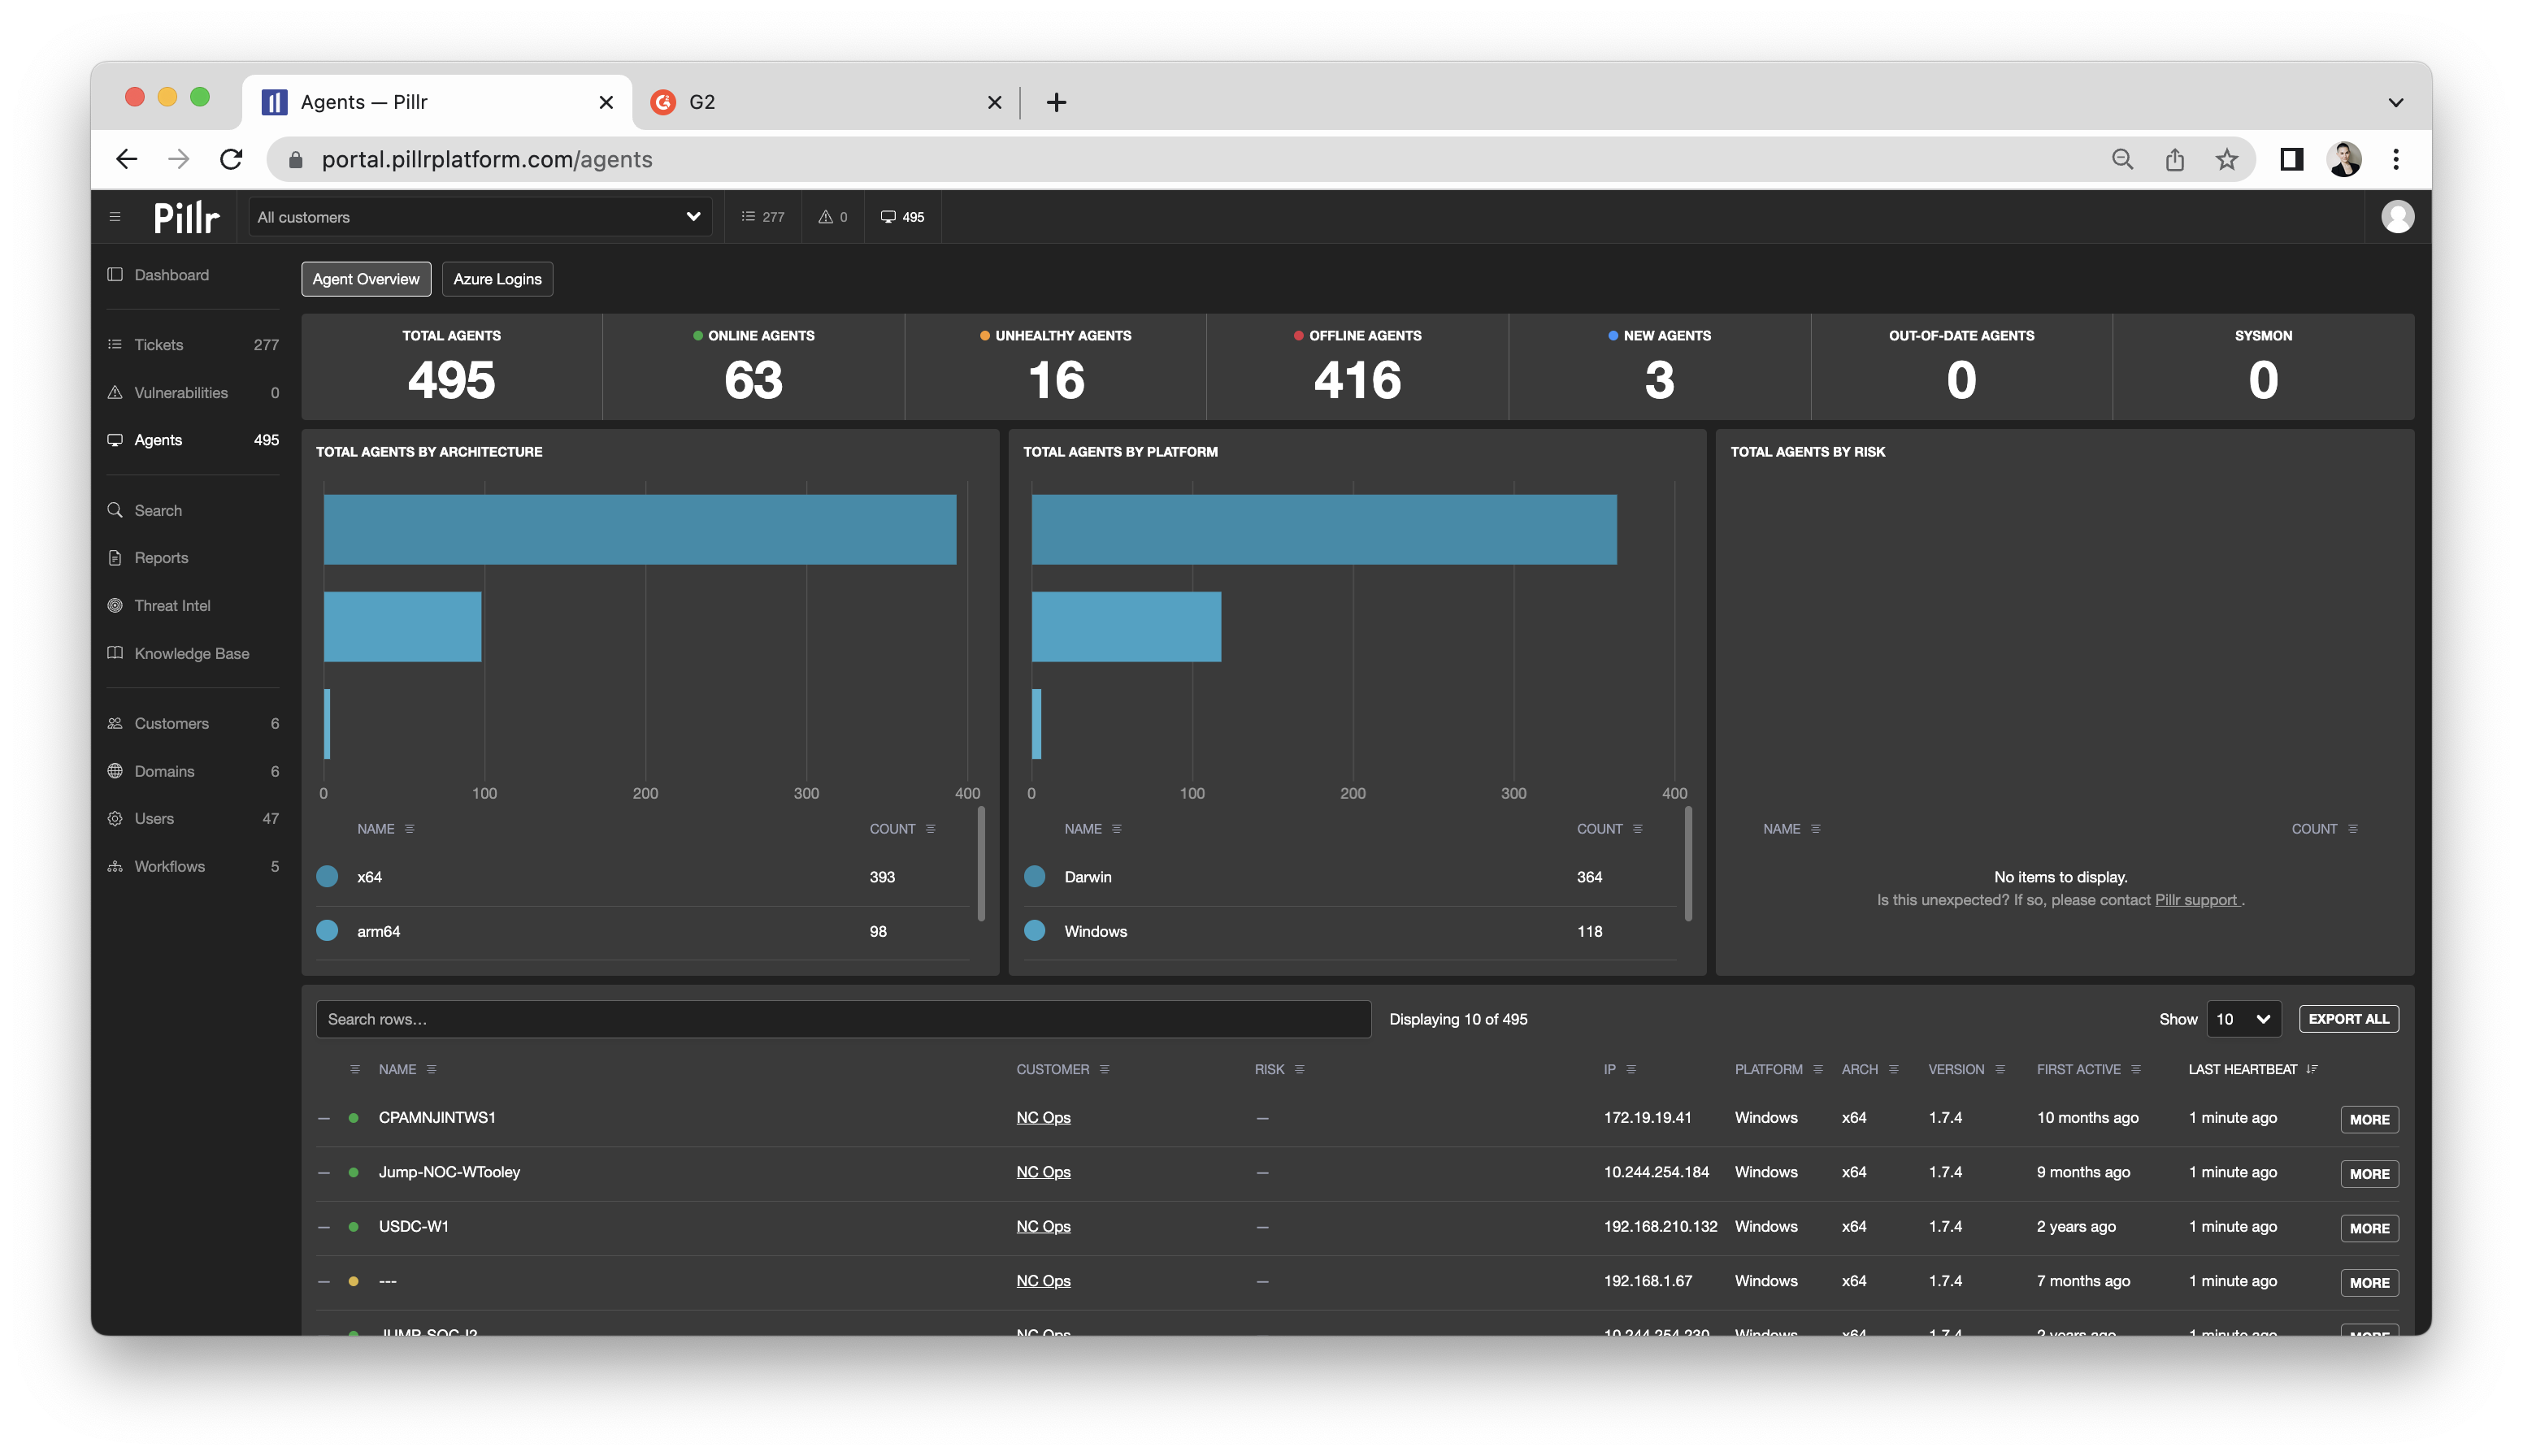Open Customer column filter menu
Image resolution: width=2523 pixels, height=1456 pixels.
tap(1105, 1069)
